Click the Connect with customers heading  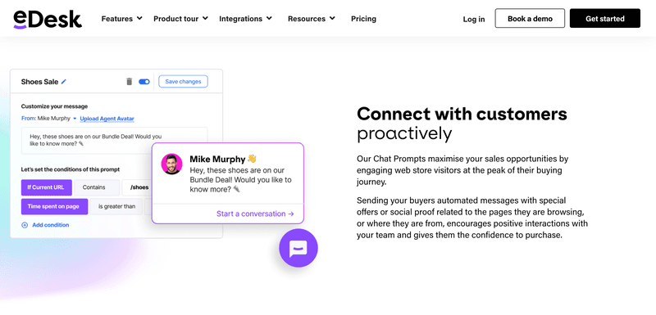pyautogui.click(x=462, y=114)
